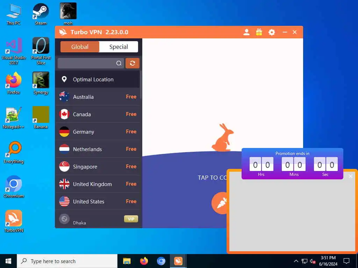
Task: Select the Steam desktop shortcut
Action: click(x=41, y=14)
